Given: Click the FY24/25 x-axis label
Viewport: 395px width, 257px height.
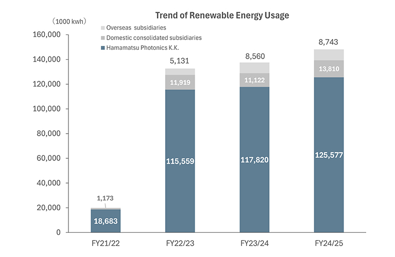Looking at the screenshot, I should [x=329, y=242].
